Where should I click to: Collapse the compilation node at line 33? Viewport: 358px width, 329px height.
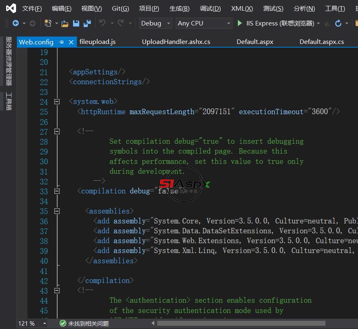(57, 191)
